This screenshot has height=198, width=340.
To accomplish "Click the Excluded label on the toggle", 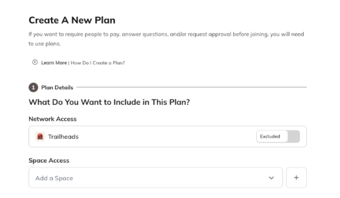I will (x=270, y=137).
